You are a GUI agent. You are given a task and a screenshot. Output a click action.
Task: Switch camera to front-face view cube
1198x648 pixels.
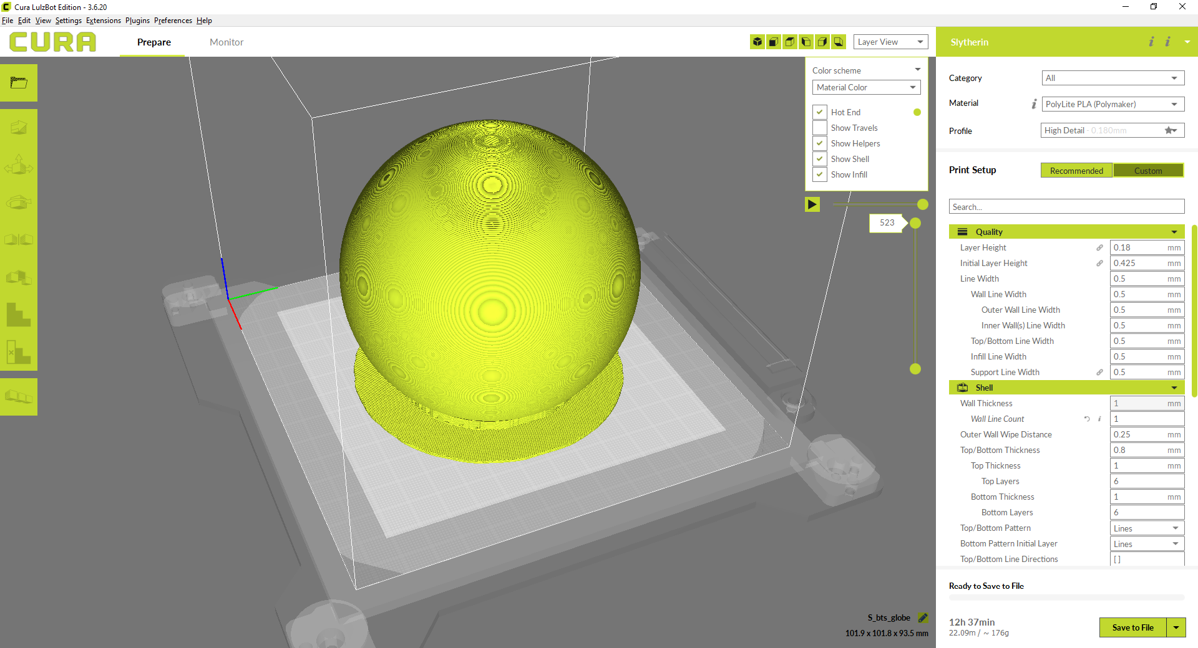(774, 42)
